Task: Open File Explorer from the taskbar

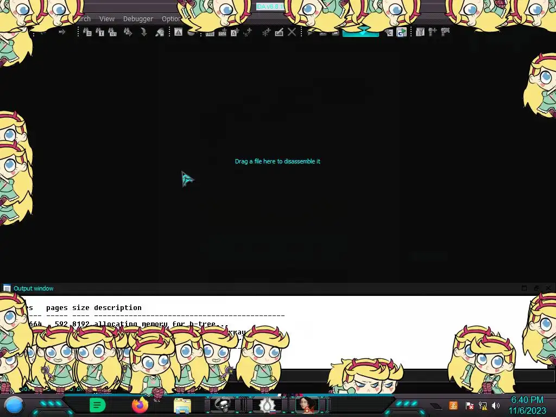Action: tap(182, 406)
